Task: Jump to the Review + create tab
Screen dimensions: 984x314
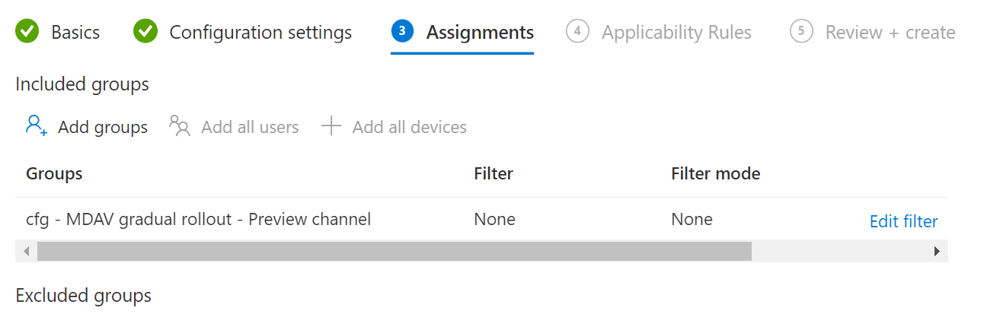Action: coord(890,33)
